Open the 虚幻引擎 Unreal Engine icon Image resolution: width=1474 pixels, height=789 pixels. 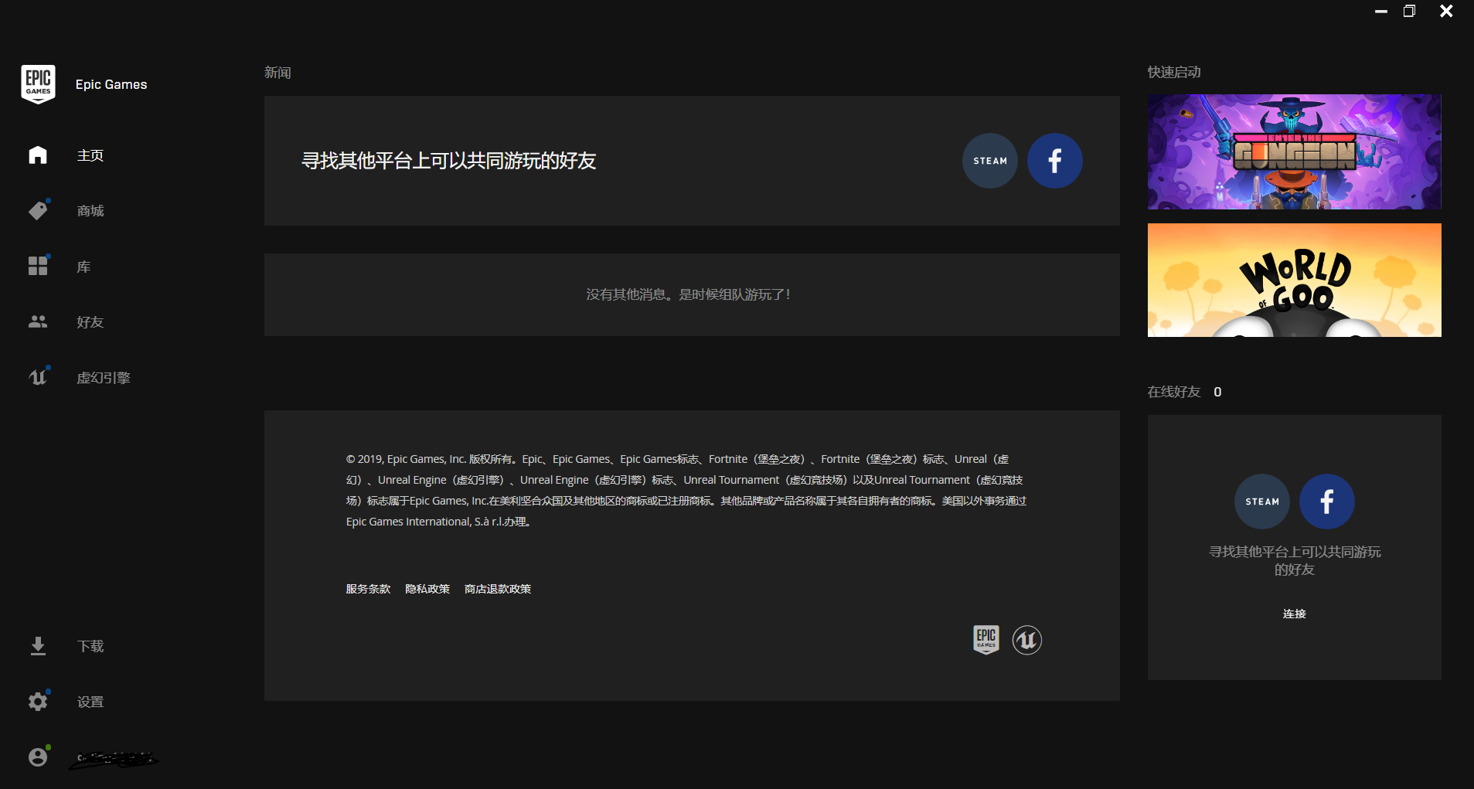38,377
